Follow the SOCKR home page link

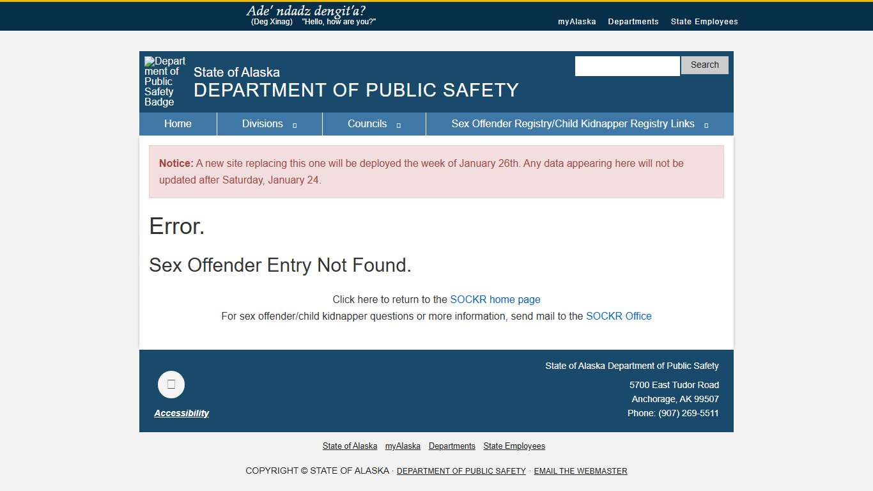(x=495, y=299)
